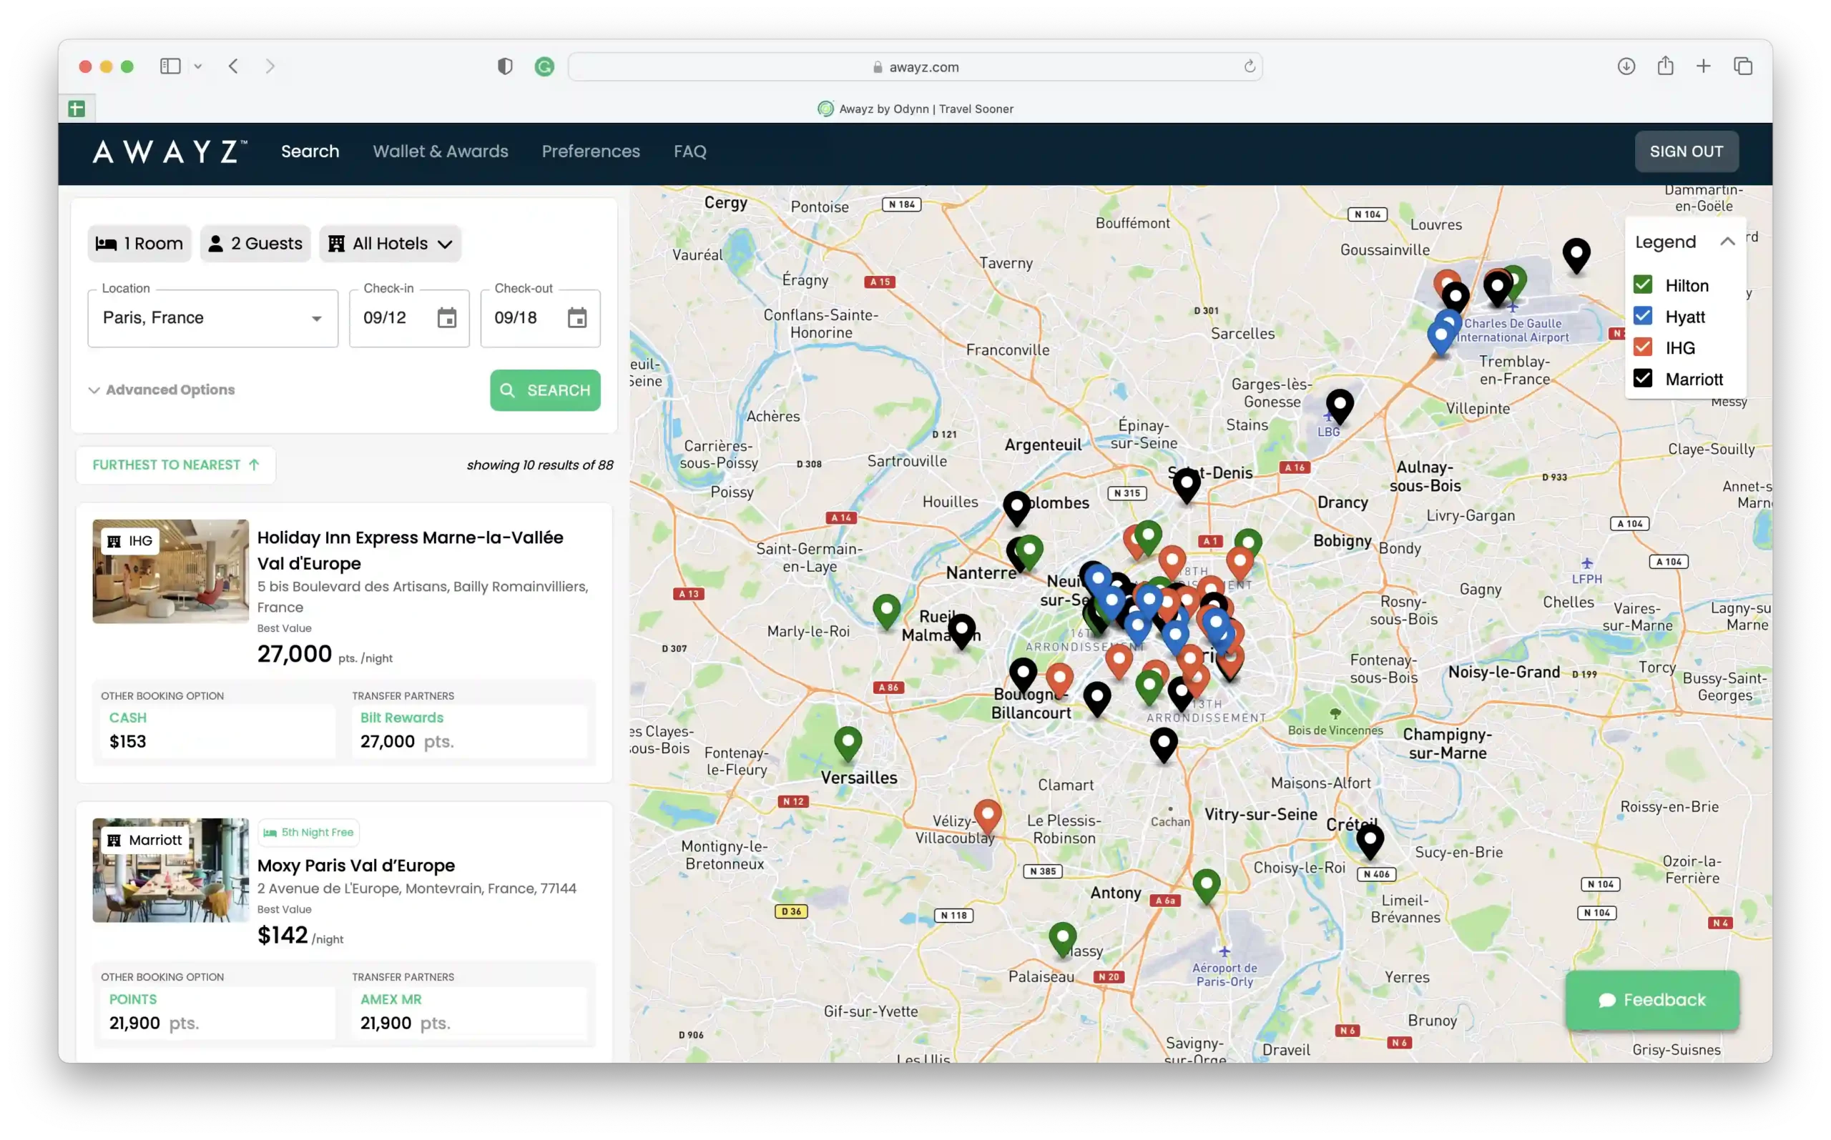Toggle the Safari sidebar icon
The image size is (1831, 1140).
[x=170, y=66]
